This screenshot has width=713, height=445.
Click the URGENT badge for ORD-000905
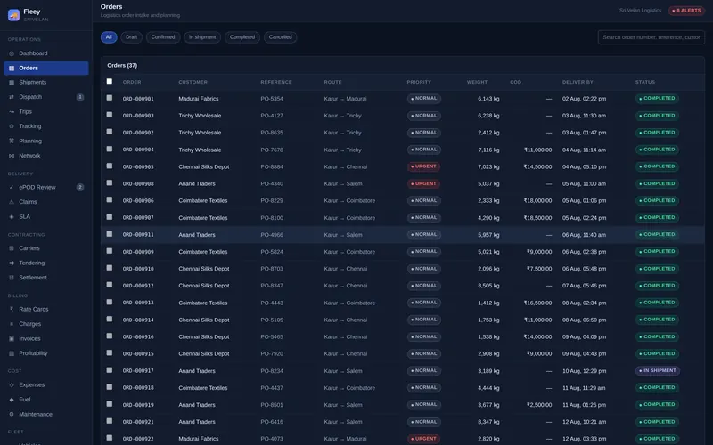click(x=424, y=166)
